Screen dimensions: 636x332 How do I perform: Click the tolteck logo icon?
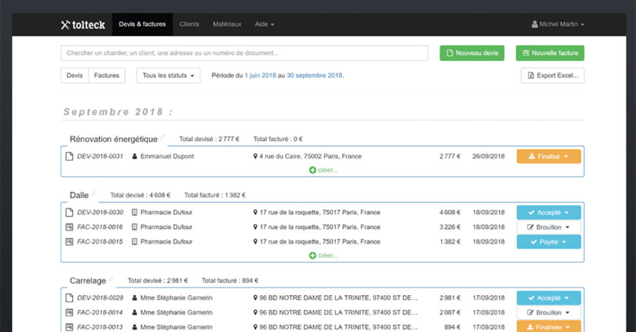[x=65, y=25]
